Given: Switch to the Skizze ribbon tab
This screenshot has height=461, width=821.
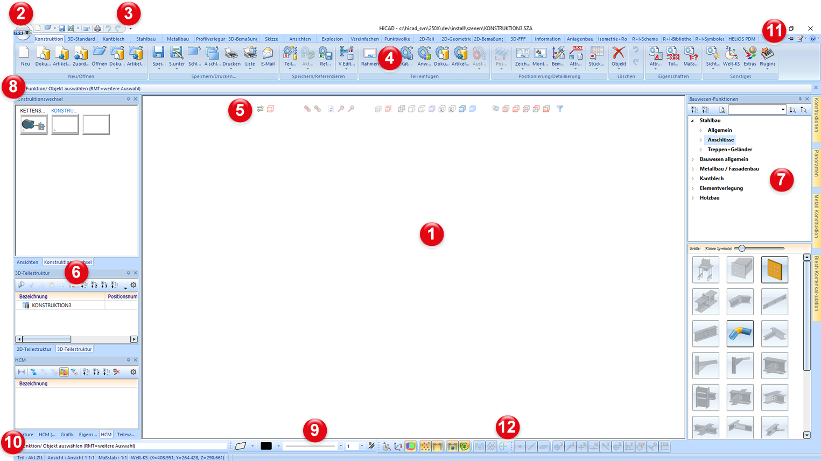Looking at the screenshot, I should tap(271, 39).
